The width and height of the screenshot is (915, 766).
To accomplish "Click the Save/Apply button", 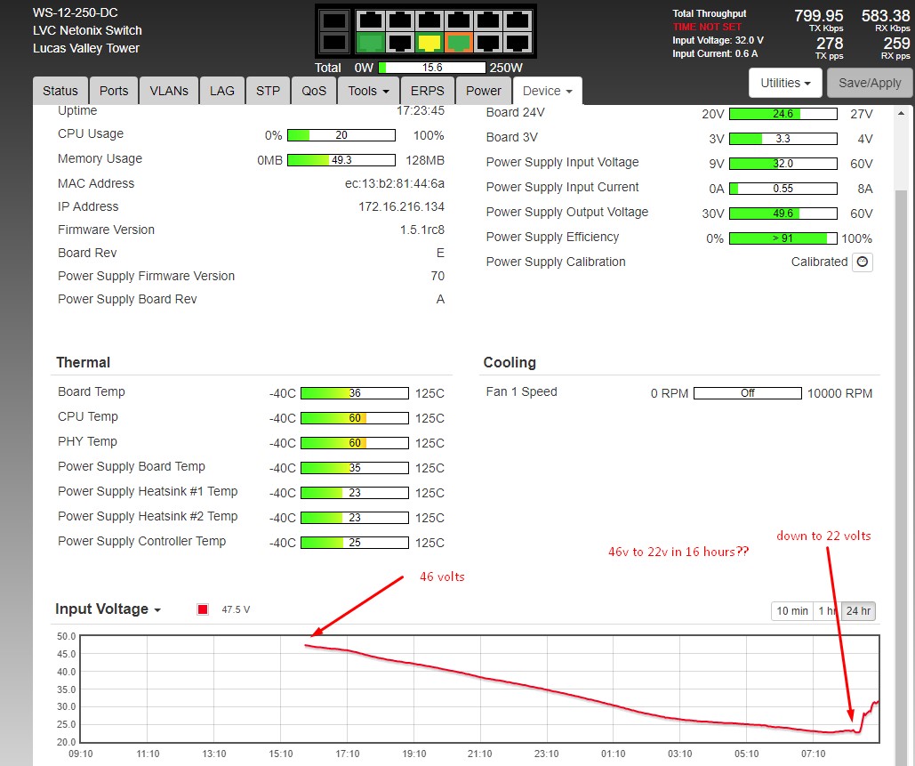I will 870,83.
